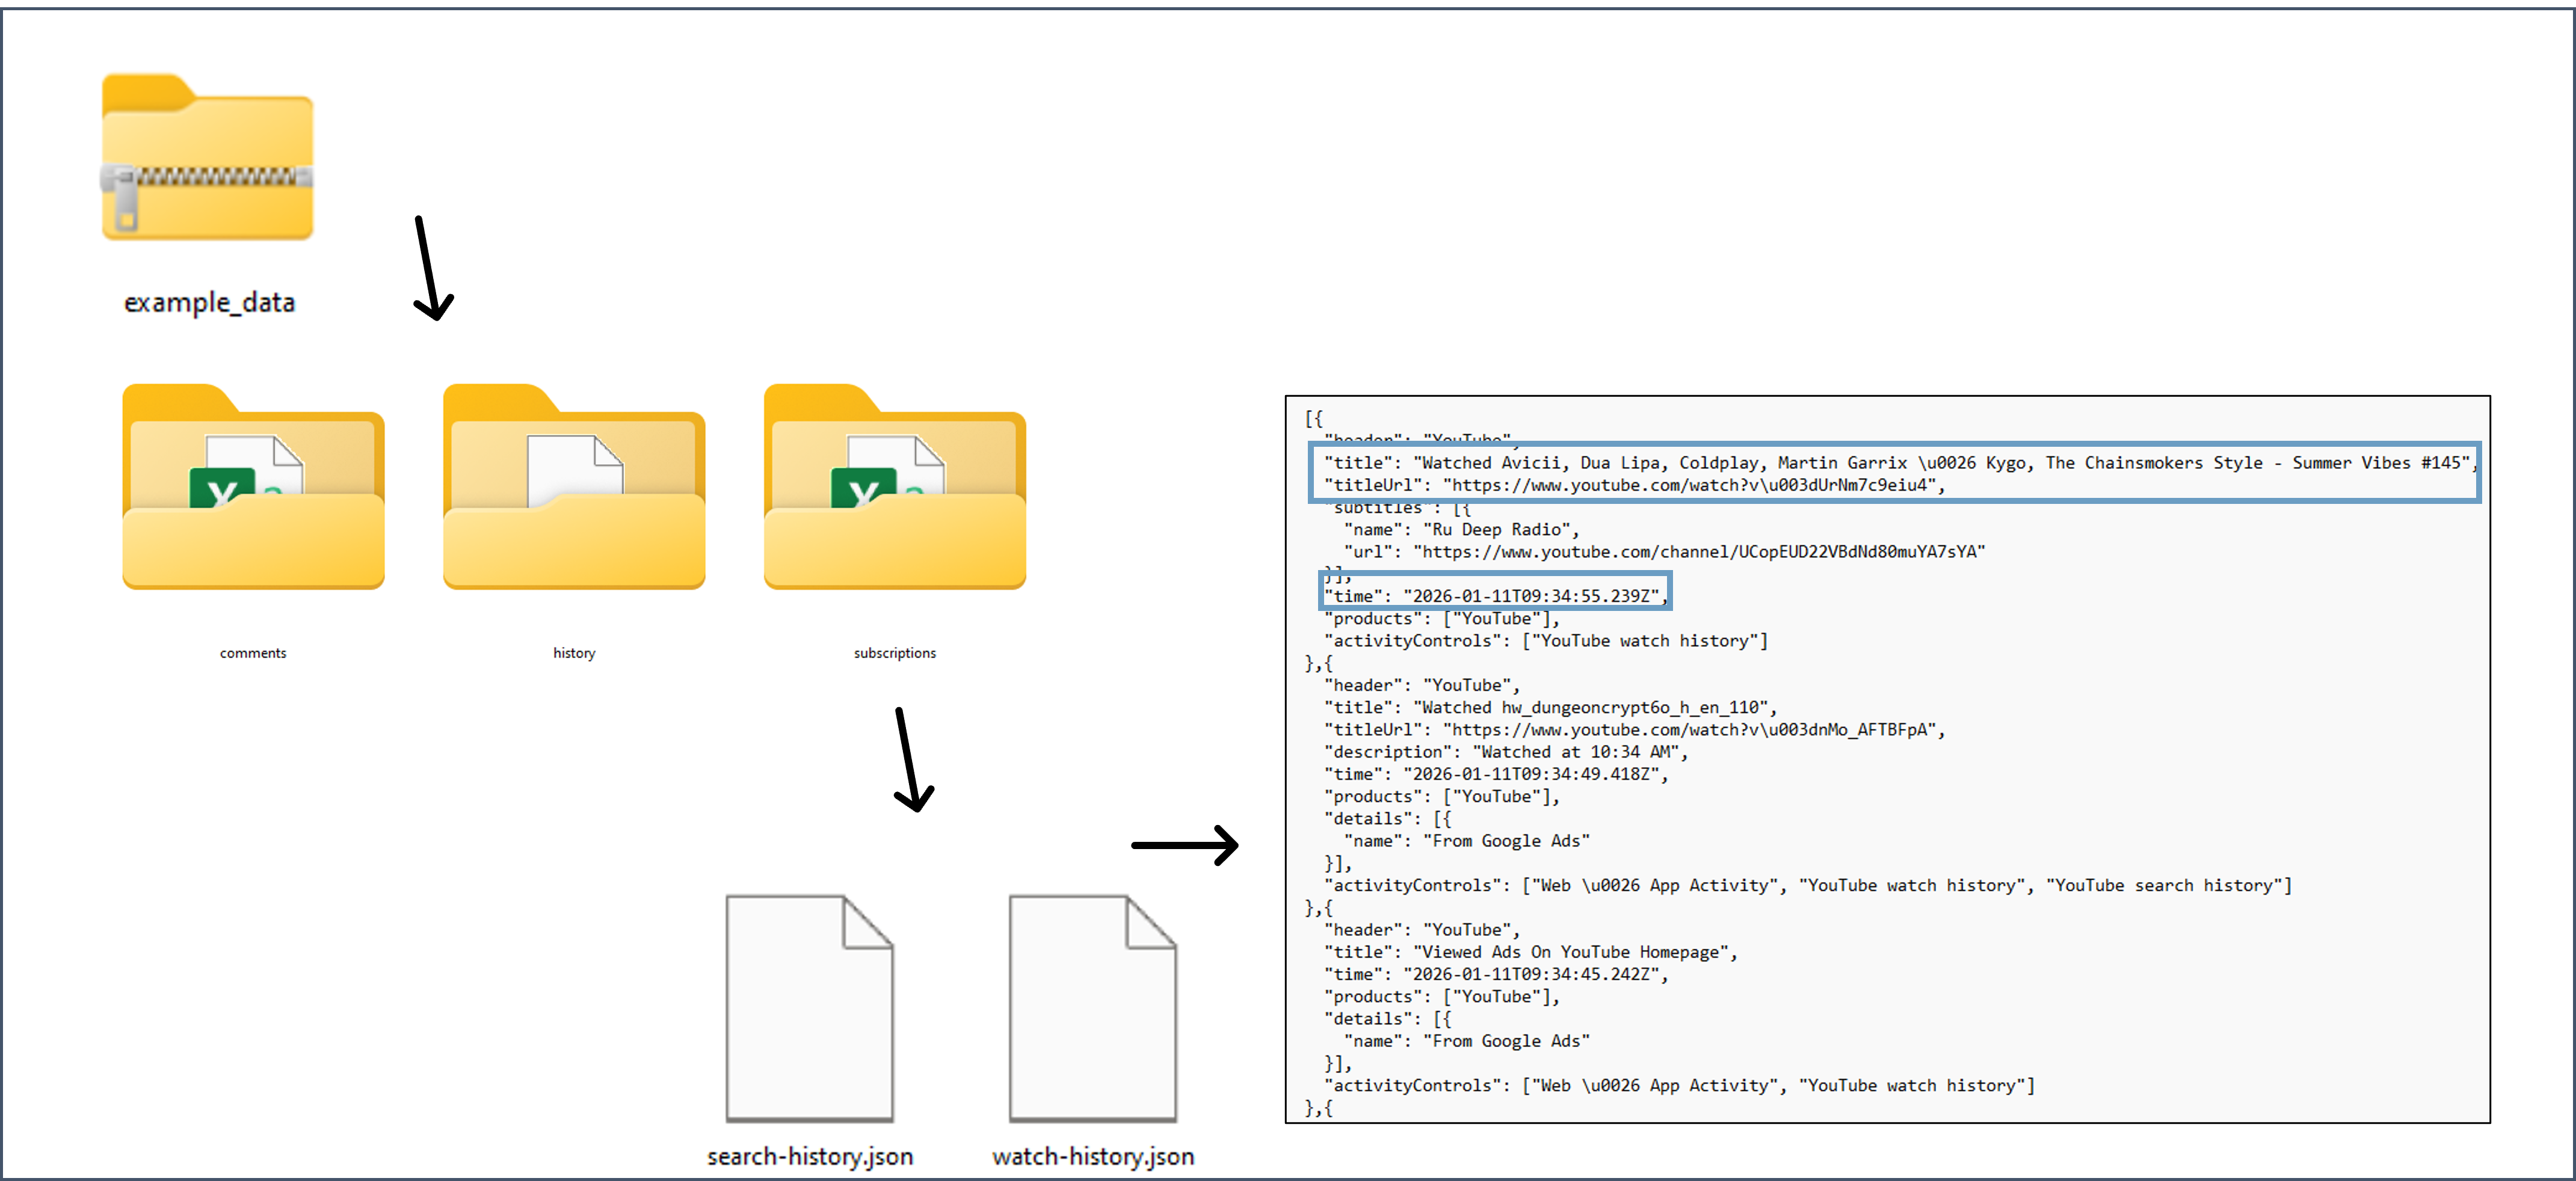Open the comments folder icon
Screen dimensions: 2576x1181
tap(253, 486)
